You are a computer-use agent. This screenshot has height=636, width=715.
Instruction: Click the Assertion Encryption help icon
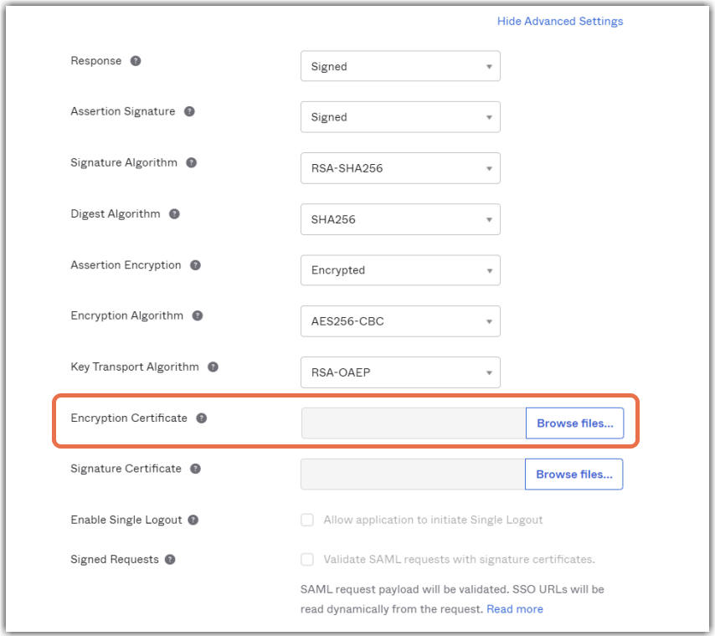tap(195, 265)
